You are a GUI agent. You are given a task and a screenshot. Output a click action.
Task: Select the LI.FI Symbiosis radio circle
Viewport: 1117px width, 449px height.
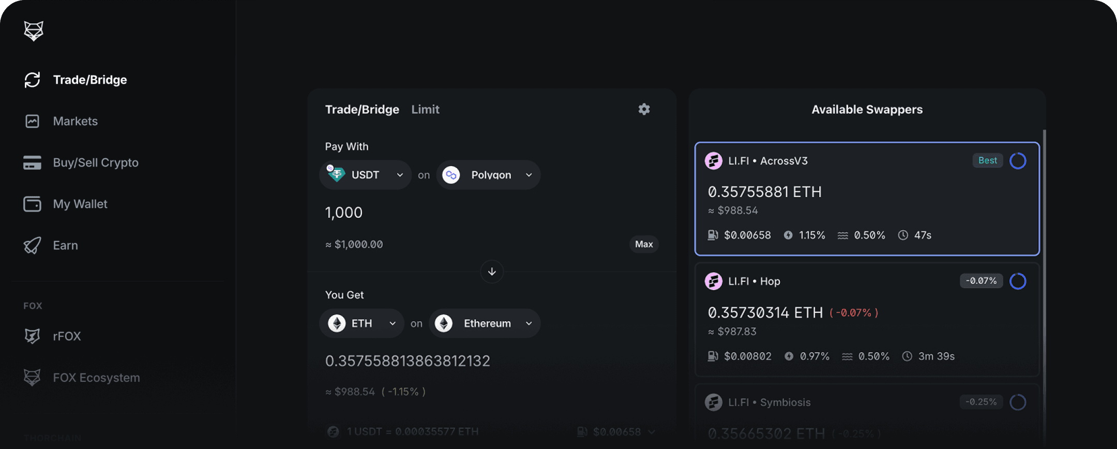click(1018, 402)
